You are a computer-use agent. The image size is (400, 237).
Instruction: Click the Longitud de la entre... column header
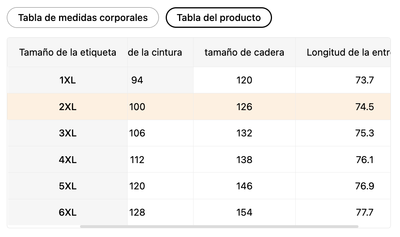(x=347, y=52)
